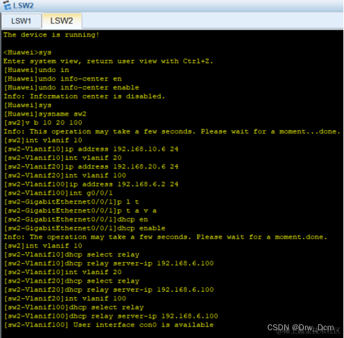Click Vlanif10 'dhcp relay server-ip 192.168.6.100' line
Viewport: 344px width, 338px height.
tap(108, 263)
